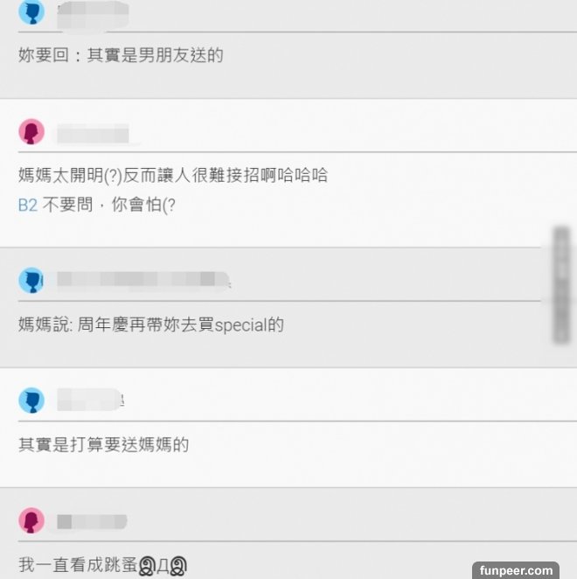Viewport: 577px width, 579px height.
Task: Select comment text 妳要回：其實是男朋友送的
Action: click(121, 55)
